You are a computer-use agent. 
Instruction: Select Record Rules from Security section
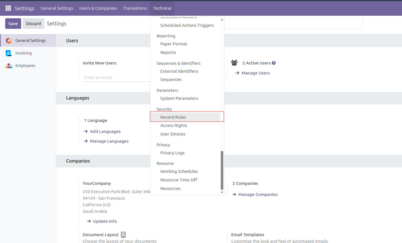point(173,117)
